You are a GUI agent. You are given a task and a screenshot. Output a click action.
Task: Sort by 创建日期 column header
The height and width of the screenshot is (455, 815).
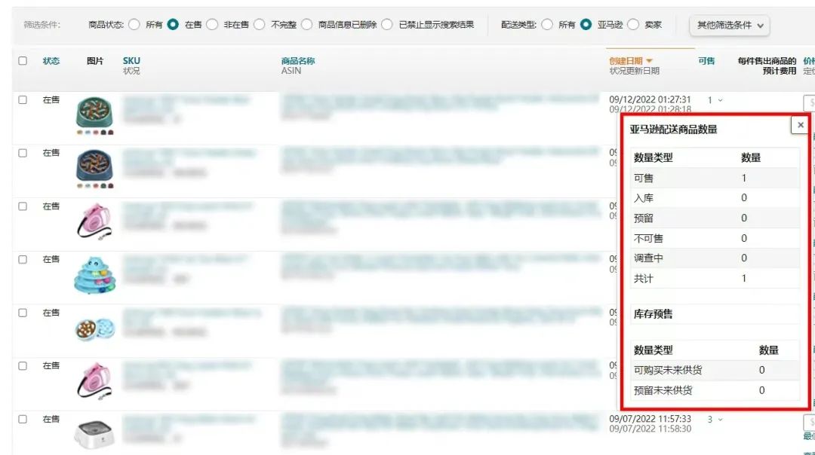click(x=630, y=60)
